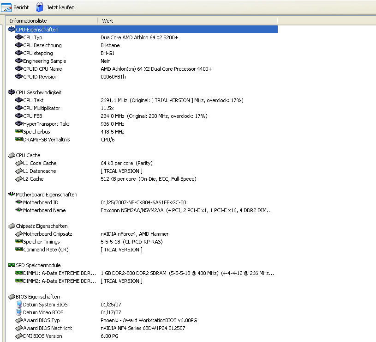The width and height of the screenshot is (376, 342).
Task: Sort by the Informationsliste column header
Action: [x=52, y=21]
